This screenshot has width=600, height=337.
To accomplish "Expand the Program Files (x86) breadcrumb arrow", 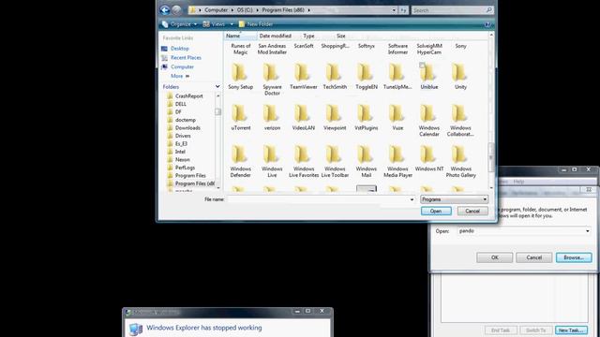I will (308, 10).
